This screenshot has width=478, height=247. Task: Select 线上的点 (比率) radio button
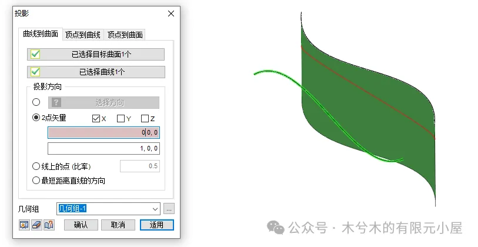pos(36,166)
